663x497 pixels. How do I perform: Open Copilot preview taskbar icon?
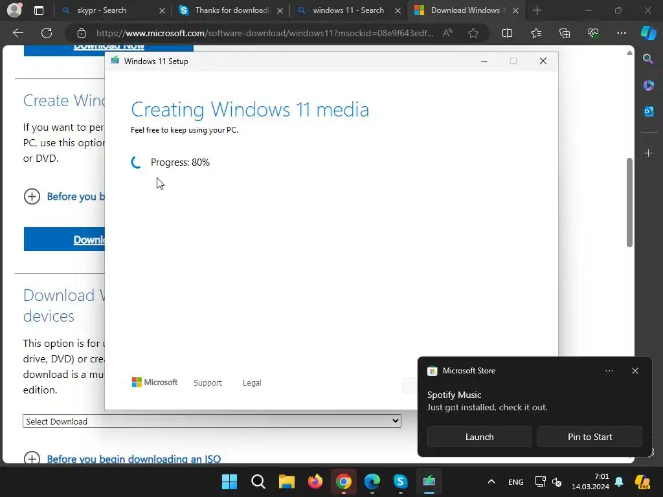642,481
